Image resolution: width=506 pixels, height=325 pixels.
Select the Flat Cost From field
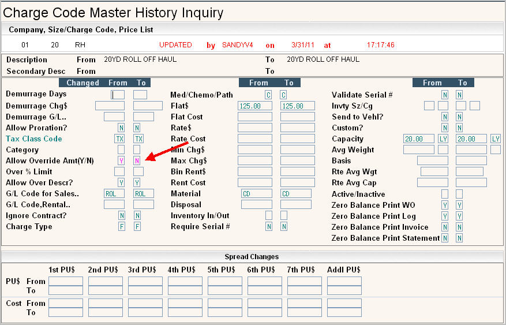[x=255, y=117]
